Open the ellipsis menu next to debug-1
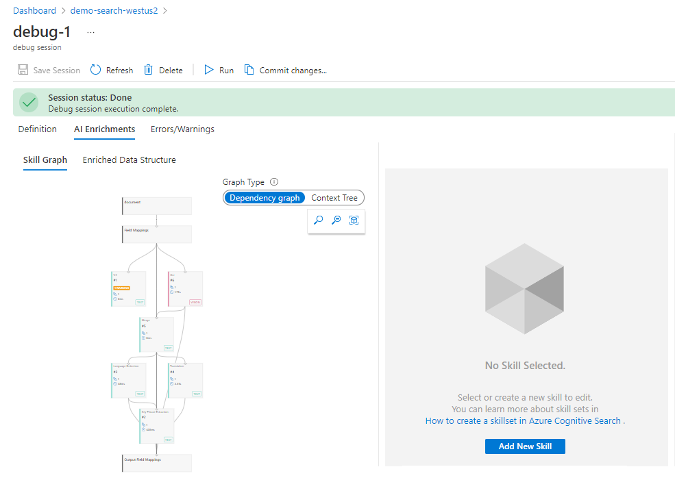675x480 pixels. (x=90, y=32)
